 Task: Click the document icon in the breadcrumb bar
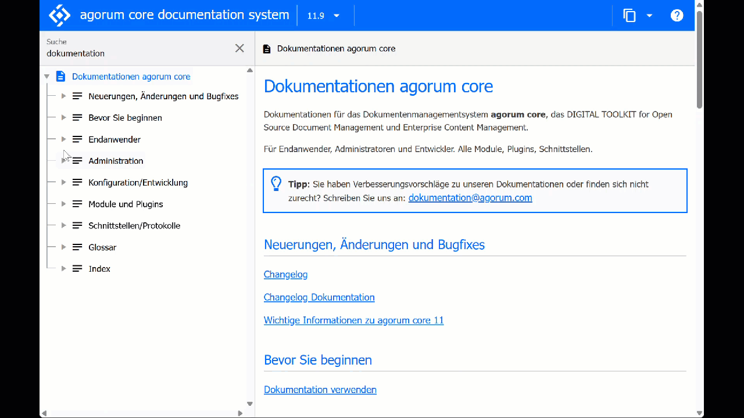click(267, 49)
